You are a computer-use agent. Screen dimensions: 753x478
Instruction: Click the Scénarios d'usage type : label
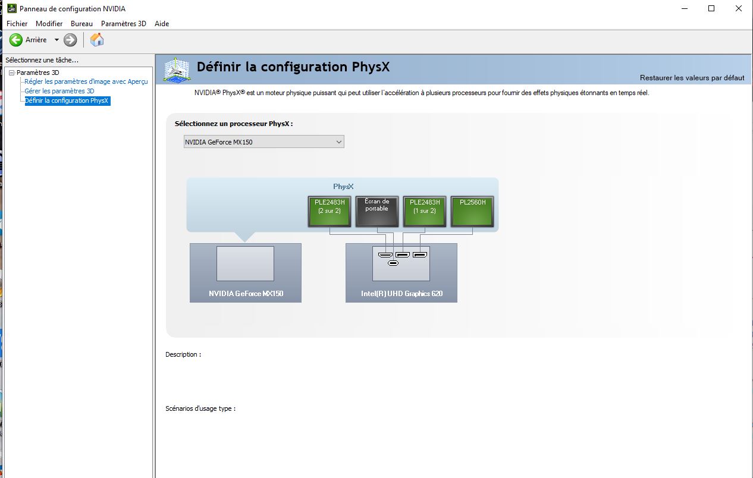click(200, 408)
